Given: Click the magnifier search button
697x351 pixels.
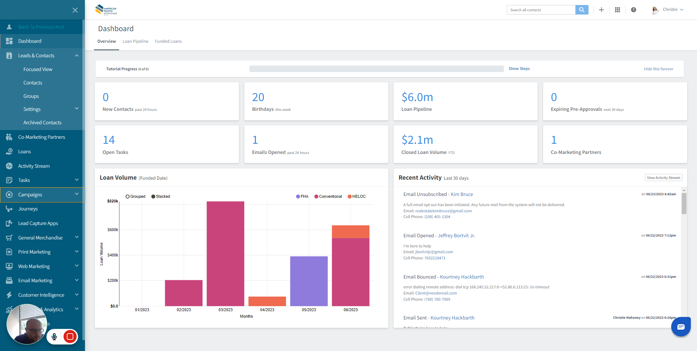Looking at the screenshot, I should pyautogui.click(x=582, y=10).
